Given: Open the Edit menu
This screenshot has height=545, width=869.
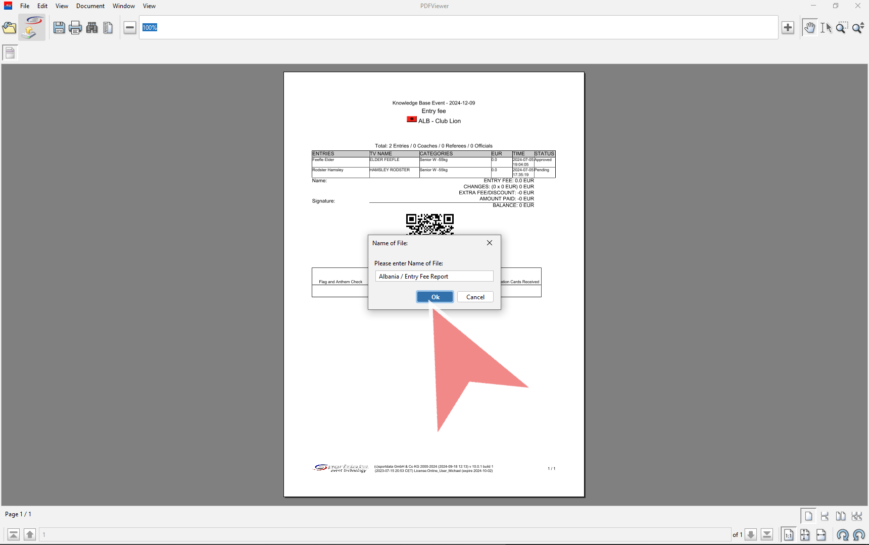Looking at the screenshot, I should (x=42, y=6).
